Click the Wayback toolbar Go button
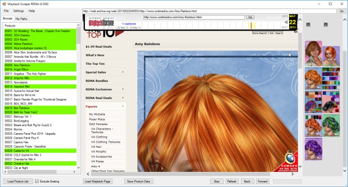The height and width of the screenshot is (187, 348). pyautogui.click(x=250, y=17)
